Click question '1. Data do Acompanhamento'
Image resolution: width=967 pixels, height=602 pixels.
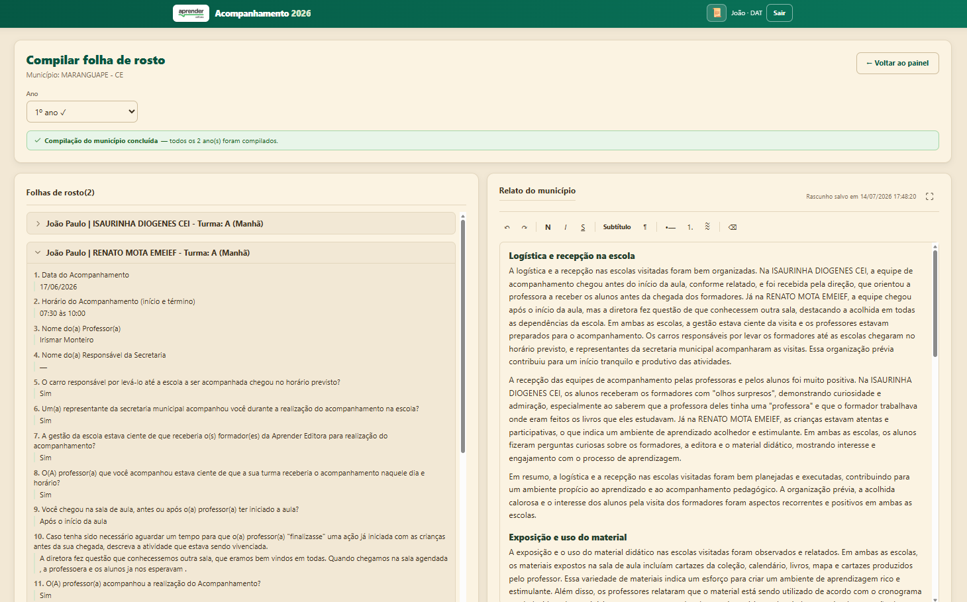click(81, 275)
